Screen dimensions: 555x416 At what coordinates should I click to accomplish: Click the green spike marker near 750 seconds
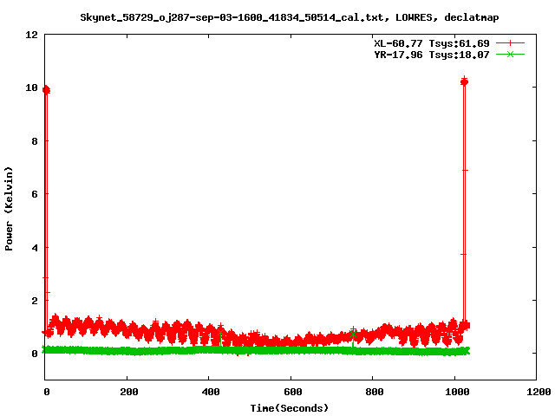pyautogui.click(x=353, y=335)
